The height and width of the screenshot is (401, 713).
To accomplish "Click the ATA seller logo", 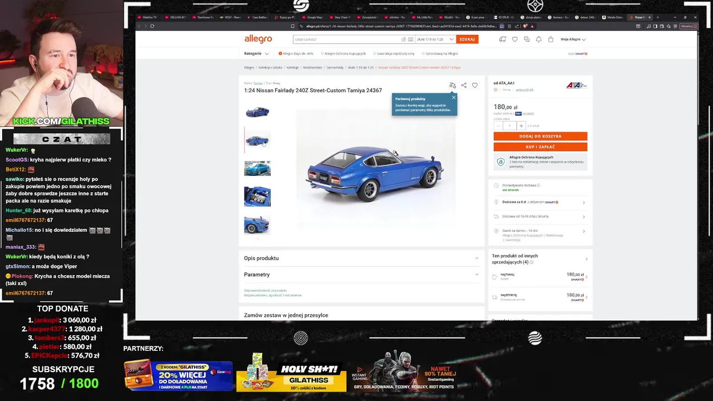I will (577, 85).
